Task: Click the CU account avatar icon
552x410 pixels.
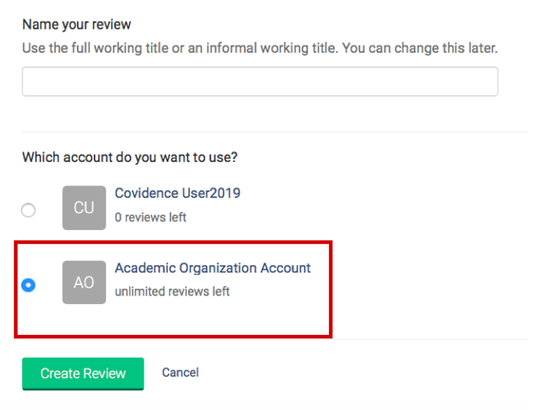Action: [84, 208]
